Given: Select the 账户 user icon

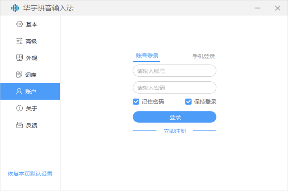Looking at the screenshot, I should (19, 91).
